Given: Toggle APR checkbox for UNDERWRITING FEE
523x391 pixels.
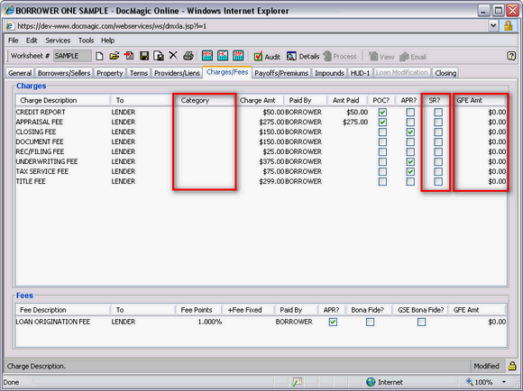Looking at the screenshot, I should click(410, 161).
